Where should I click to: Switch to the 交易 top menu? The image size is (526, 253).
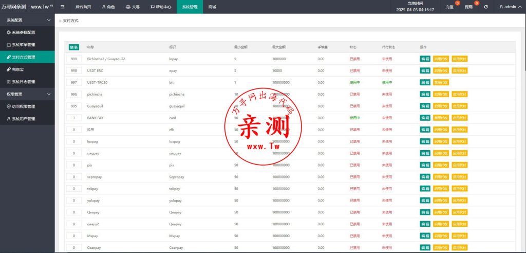(133, 7)
